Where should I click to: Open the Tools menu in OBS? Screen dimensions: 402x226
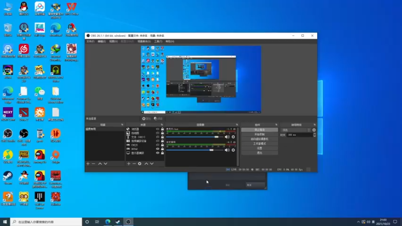158,41
